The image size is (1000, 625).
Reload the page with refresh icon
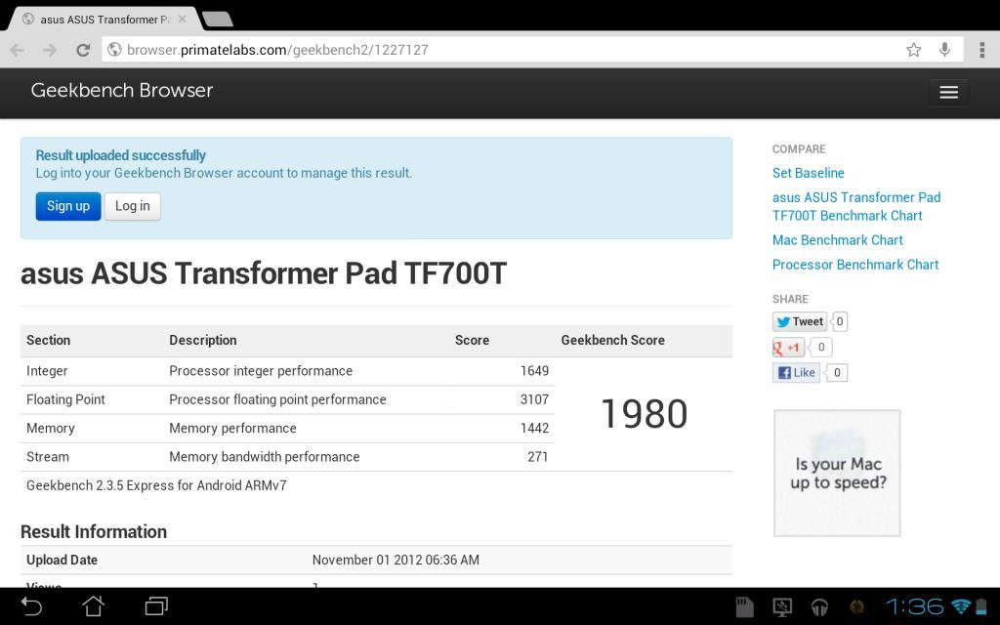point(83,50)
